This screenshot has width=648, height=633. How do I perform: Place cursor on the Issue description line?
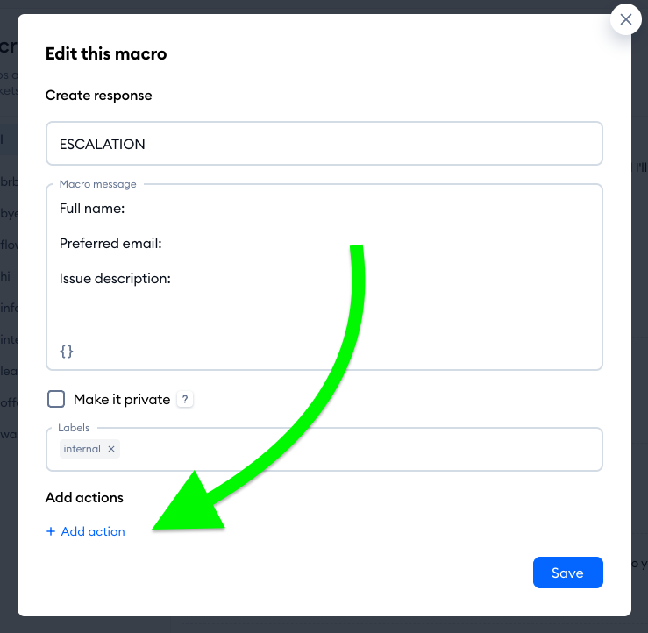tap(115, 279)
